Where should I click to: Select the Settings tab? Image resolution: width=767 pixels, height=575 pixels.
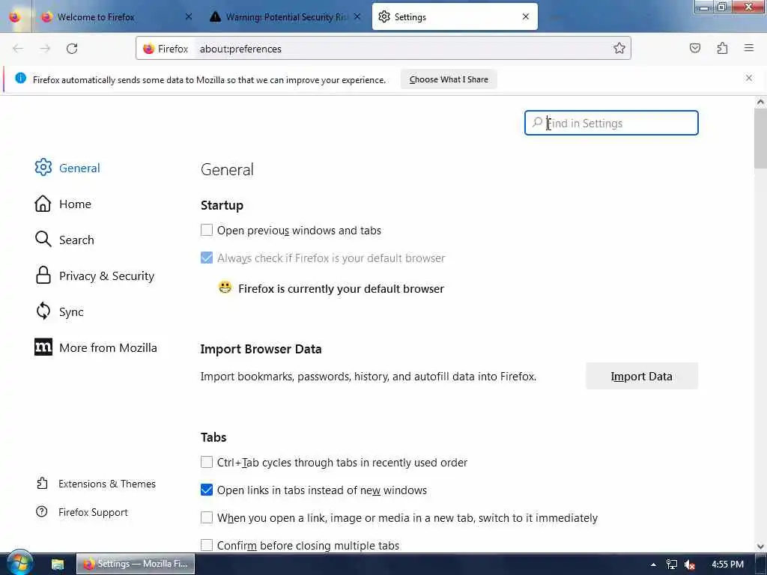tap(455, 16)
